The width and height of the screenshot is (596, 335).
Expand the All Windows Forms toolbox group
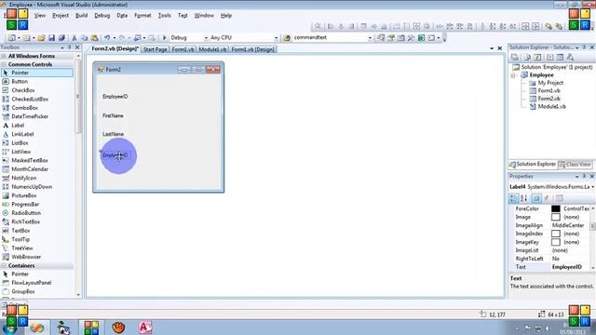click(x=4, y=56)
